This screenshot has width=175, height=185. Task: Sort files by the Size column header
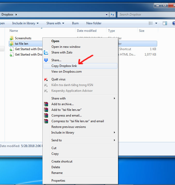[142, 31]
